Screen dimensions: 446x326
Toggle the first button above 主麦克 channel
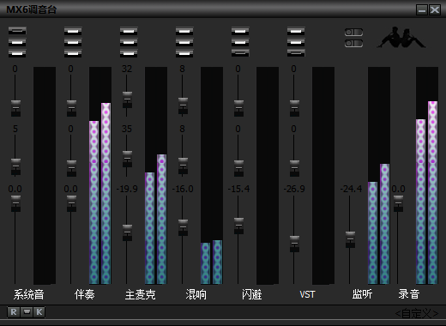129,31
